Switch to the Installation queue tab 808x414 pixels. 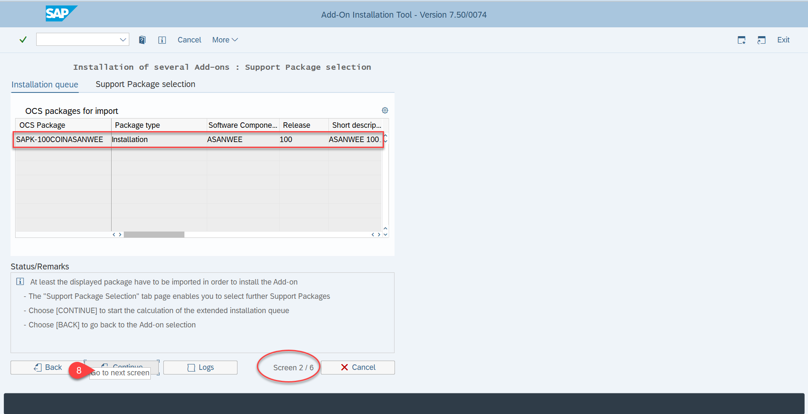point(45,84)
